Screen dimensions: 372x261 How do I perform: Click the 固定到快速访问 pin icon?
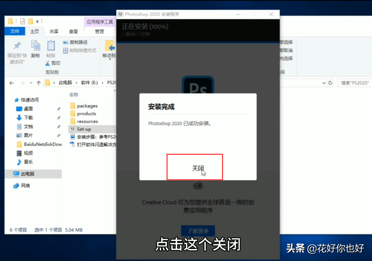coord(17,46)
